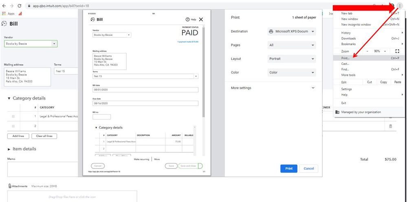Click the '1 sheet of paper' text
Screen dimensions: 407x202
(304, 18)
